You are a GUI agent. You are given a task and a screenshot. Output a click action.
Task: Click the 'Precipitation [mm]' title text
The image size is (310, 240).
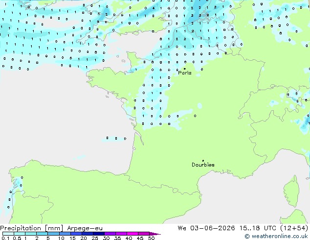pos(32,228)
